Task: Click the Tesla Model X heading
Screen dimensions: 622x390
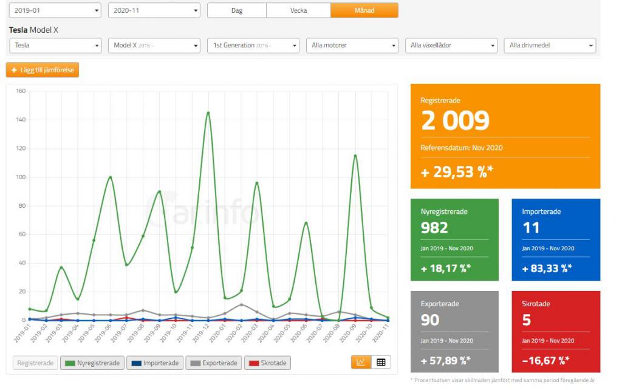Action: tap(34, 30)
